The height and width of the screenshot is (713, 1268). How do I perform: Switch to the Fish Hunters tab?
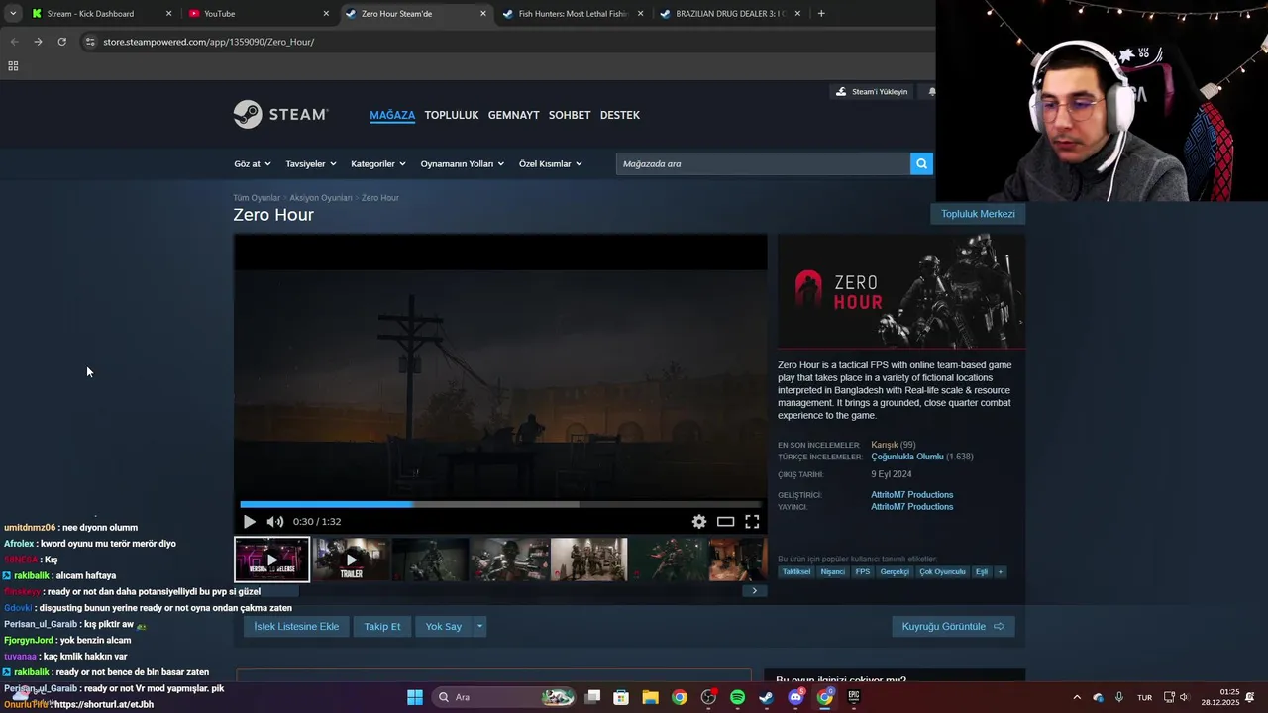pyautogui.click(x=573, y=14)
